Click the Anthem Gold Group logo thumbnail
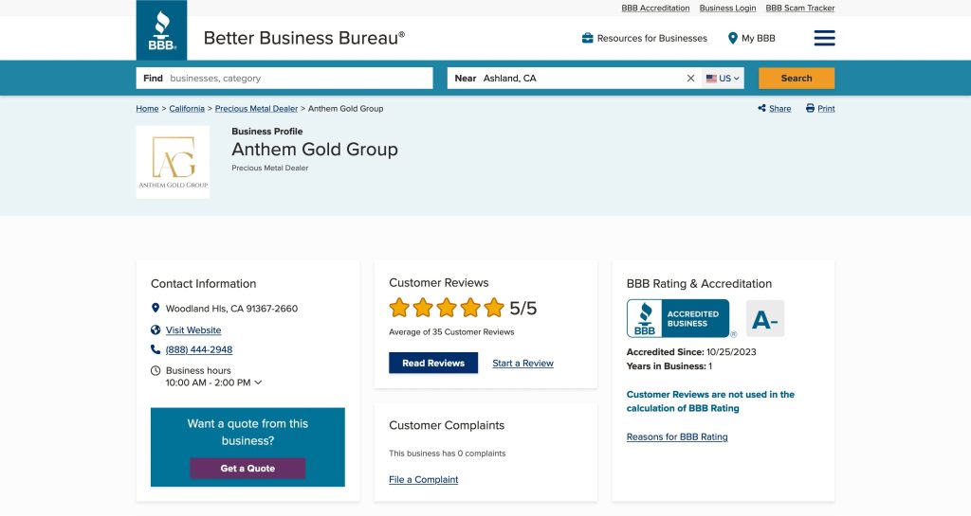The height and width of the screenshot is (516, 971). (x=173, y=162)
